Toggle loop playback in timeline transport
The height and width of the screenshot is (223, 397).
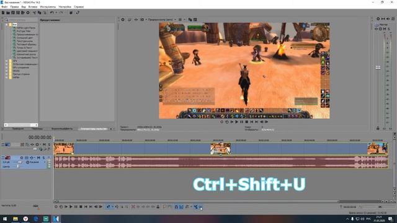coord(61,207)
